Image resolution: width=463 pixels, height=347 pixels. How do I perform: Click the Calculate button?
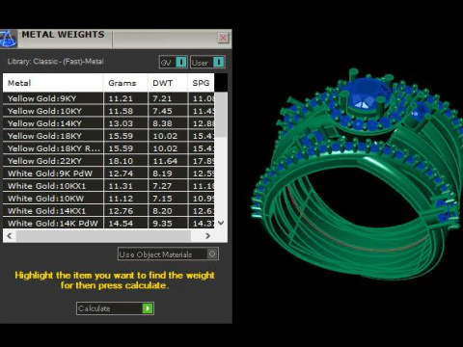(115, 308)
